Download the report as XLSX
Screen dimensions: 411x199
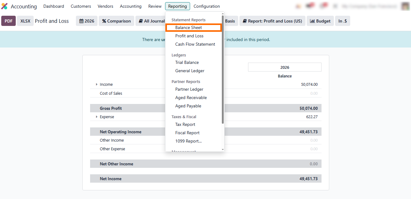click(25, 21)
